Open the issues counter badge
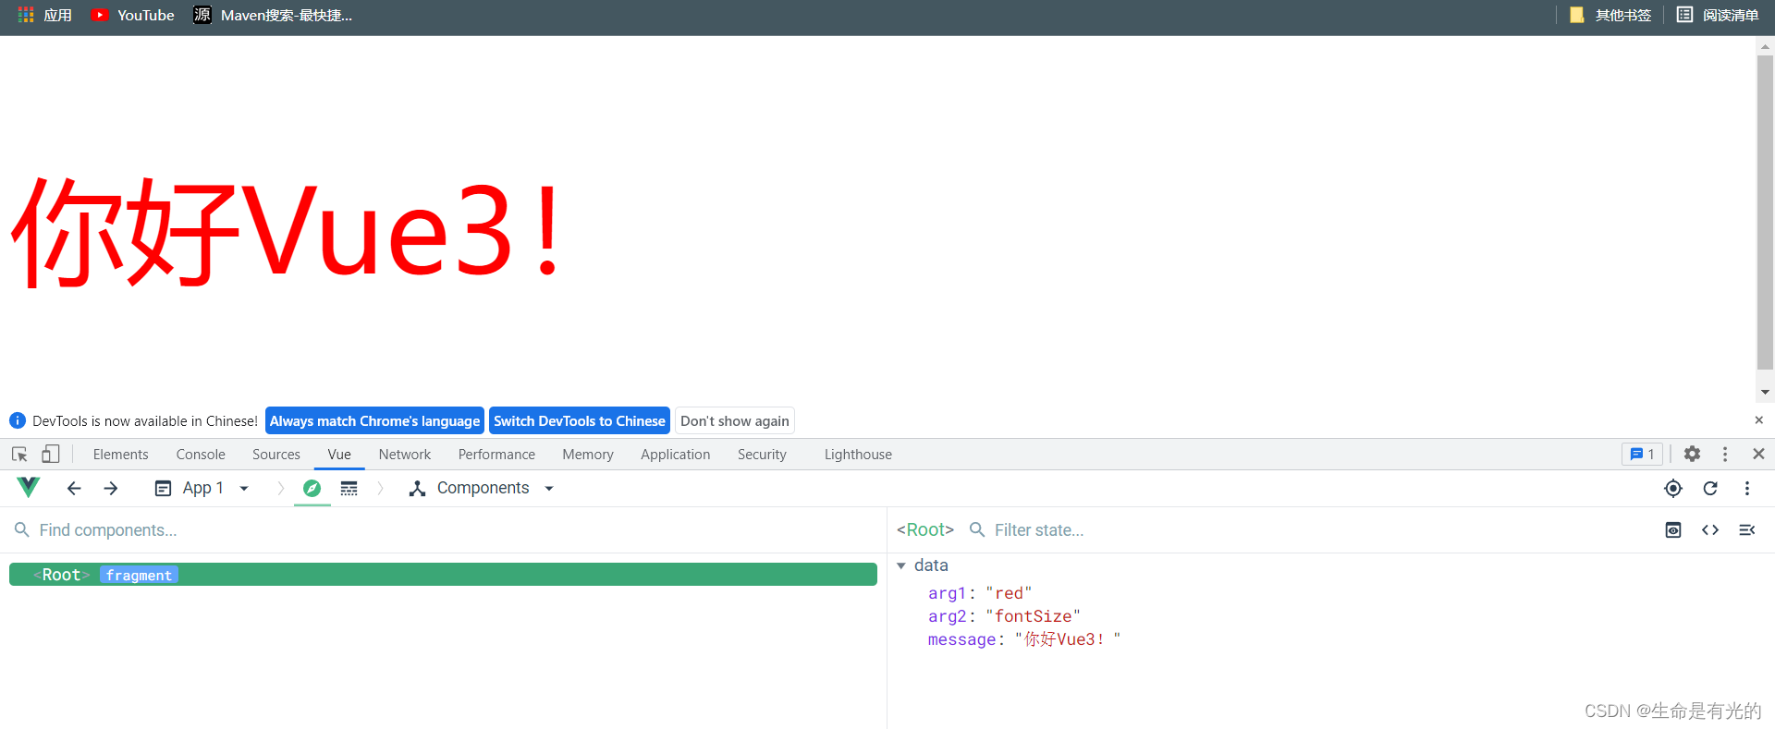The width and height of the screenshot is (1775, 729). pos(1642,454)
